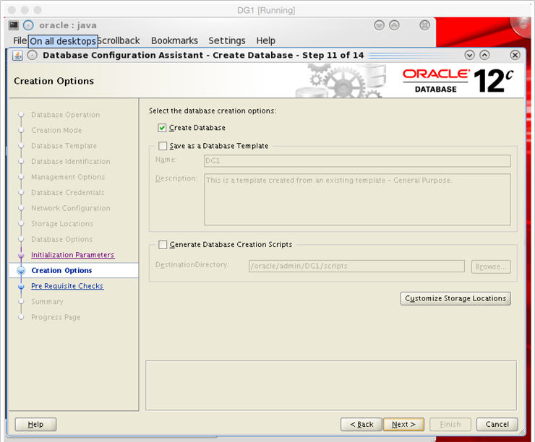Minimize the oracle : java terminal window
Viewport: 535px width, 442px height.
(379, 25)
